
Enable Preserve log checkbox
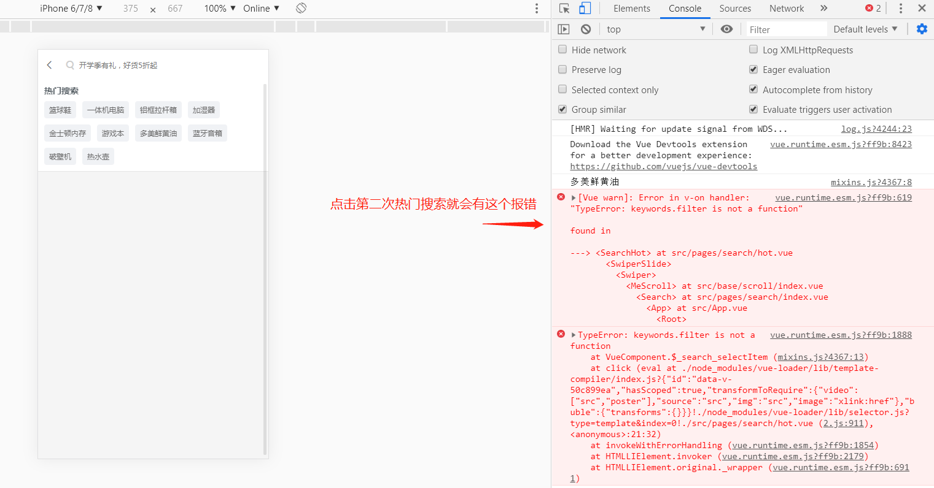562,69
